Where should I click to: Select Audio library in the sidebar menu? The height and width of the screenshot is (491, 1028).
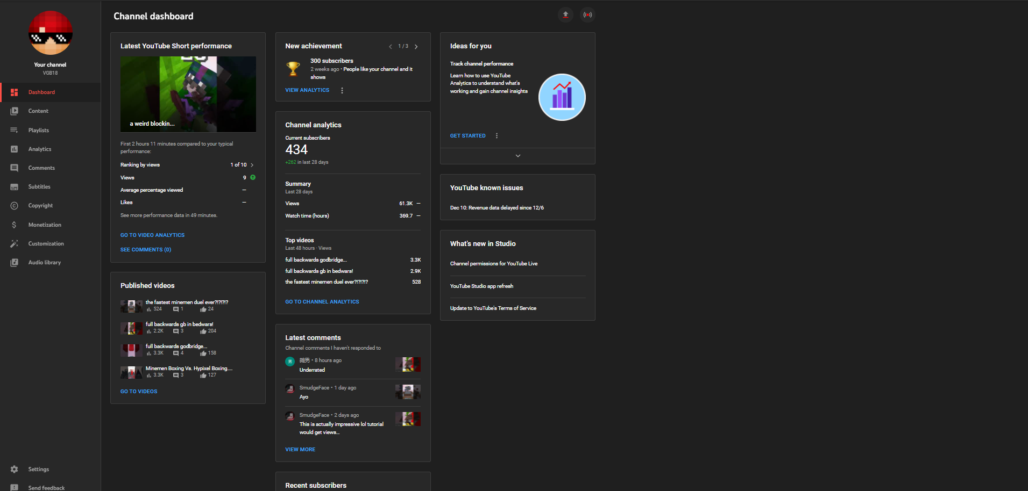tap(51, 263)
